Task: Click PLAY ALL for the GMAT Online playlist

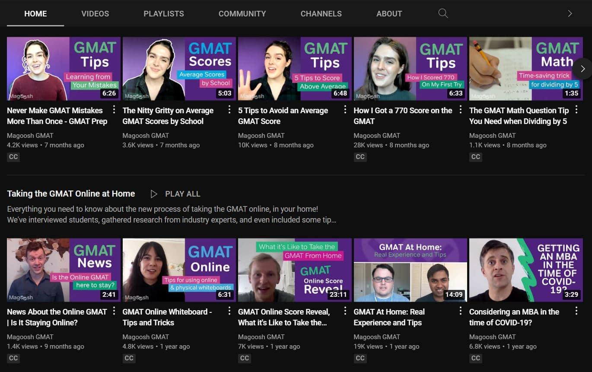Action: tap(182, 194)
